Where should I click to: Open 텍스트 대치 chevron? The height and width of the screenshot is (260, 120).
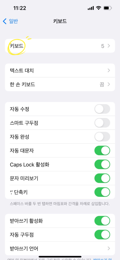109,70
